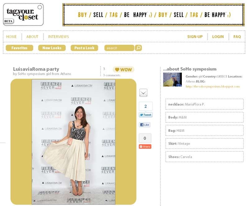Click the New Looks button
The height and width of the screenshot is (206, 247).
52,48
